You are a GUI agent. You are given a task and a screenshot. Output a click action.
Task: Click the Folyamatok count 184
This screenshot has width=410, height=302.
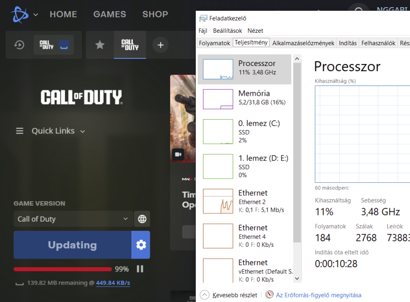click(323, 238)
